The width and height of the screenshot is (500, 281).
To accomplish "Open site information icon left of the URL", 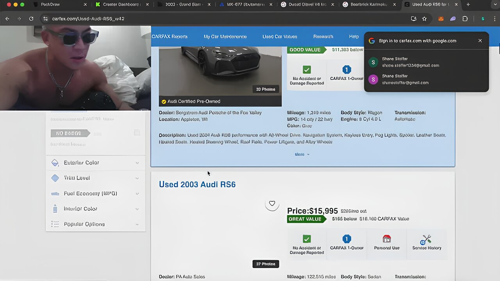I will (45, 19).
